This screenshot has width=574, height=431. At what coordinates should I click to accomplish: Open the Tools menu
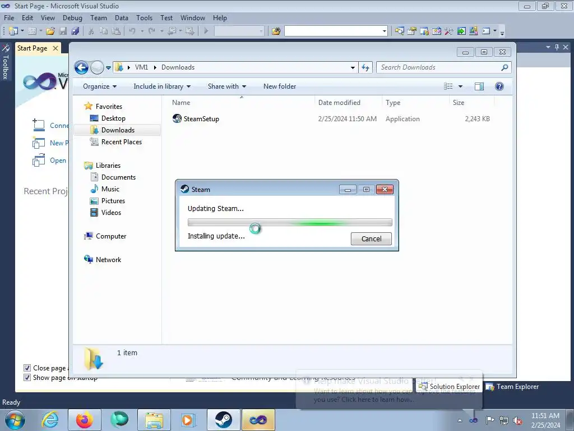tap(144, 17)
